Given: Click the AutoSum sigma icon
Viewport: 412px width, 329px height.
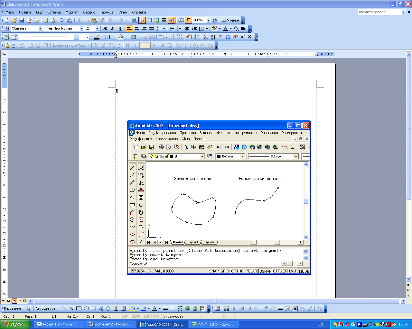Looking at the screenshot, I should click(220, 37).
